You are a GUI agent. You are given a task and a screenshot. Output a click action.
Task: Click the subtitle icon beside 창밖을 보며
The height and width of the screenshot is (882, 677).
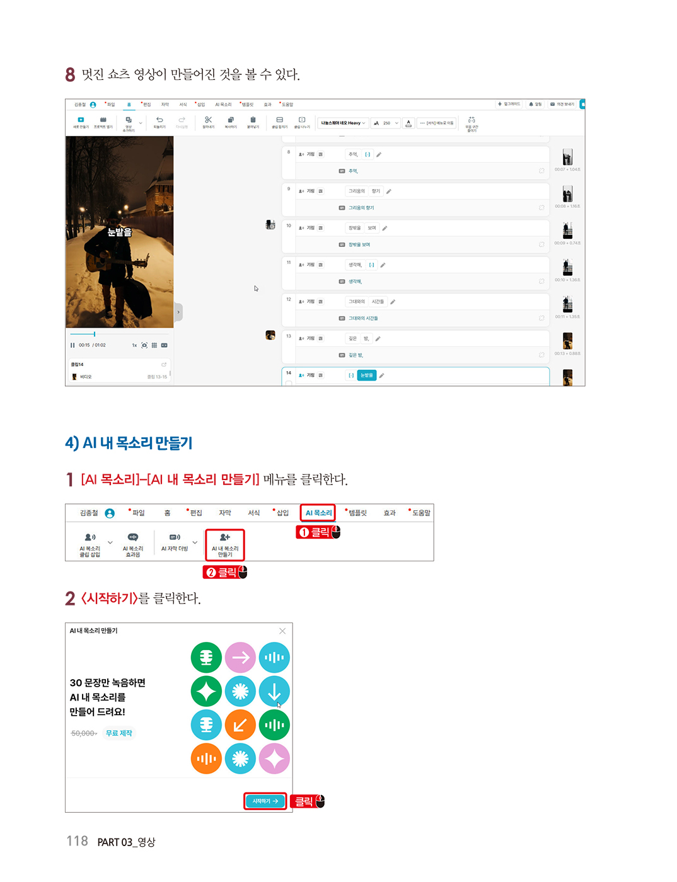tap(342, 244)
